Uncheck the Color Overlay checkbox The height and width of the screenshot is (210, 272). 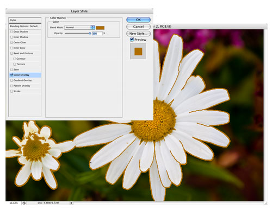point(12,75)
